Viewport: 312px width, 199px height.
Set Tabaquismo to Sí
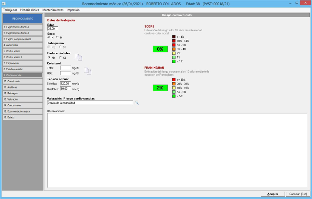(x=60, y=47)
